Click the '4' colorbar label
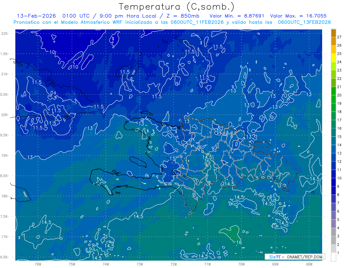The height and width of the screenshot is (268, 347). point(338,228)
